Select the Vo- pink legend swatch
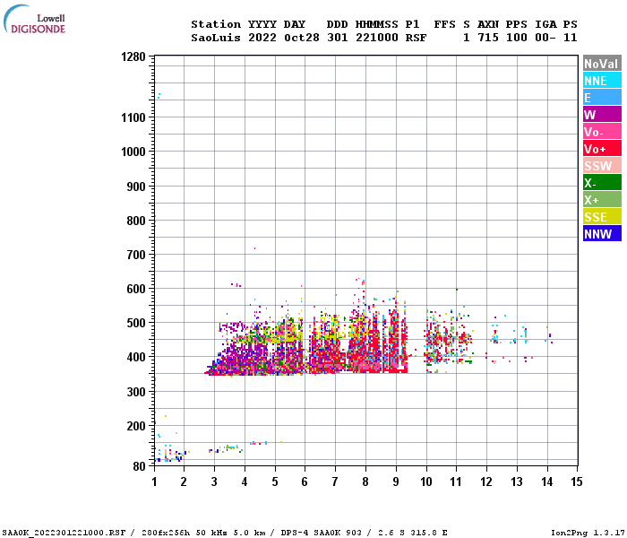Viewport: 627px width, 538px height. (602, 132)
